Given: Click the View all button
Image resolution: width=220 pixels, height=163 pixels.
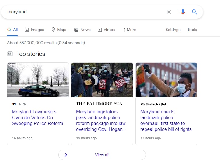Looking at the screenshot, I should pyautogui.click(x=102, y=155).
